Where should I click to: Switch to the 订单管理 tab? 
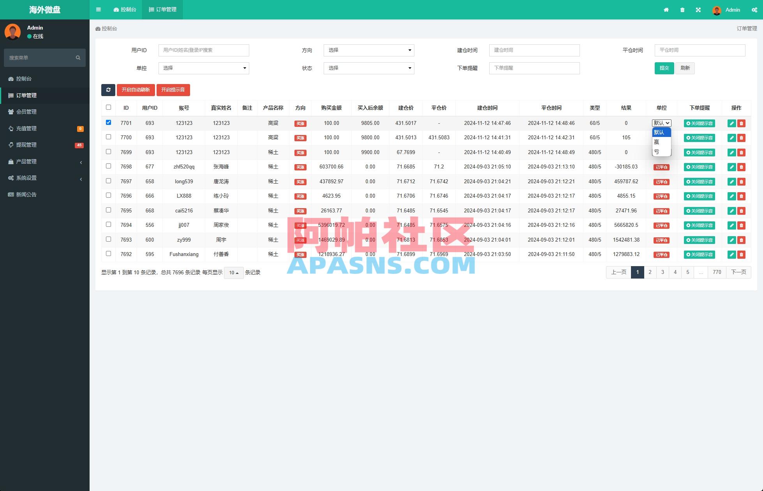click(x=162, y=10)
